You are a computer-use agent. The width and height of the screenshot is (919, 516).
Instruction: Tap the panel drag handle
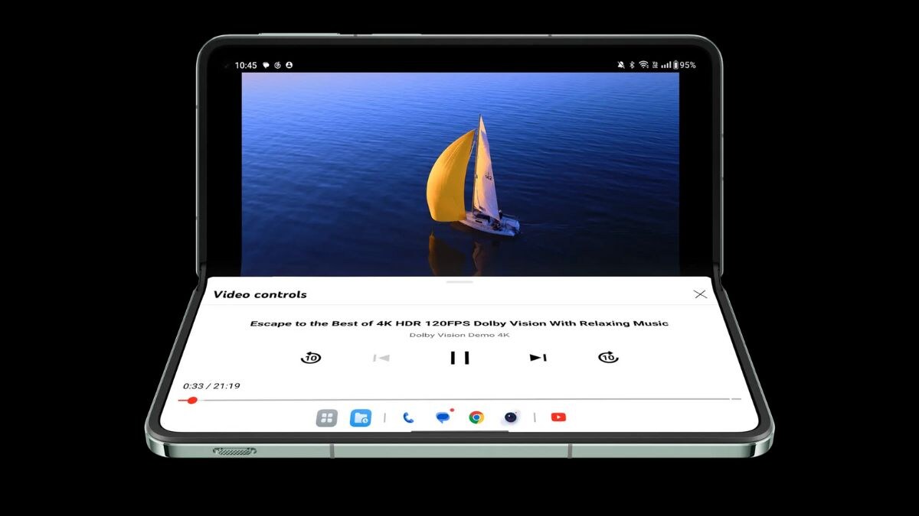459,282
